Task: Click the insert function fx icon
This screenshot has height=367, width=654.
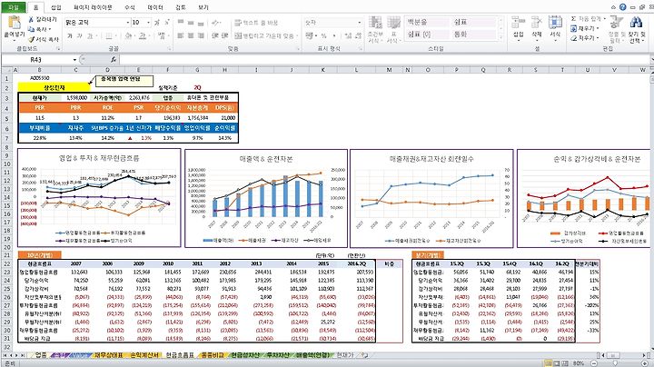Action: pyautogui.click(x=114, y=60)
